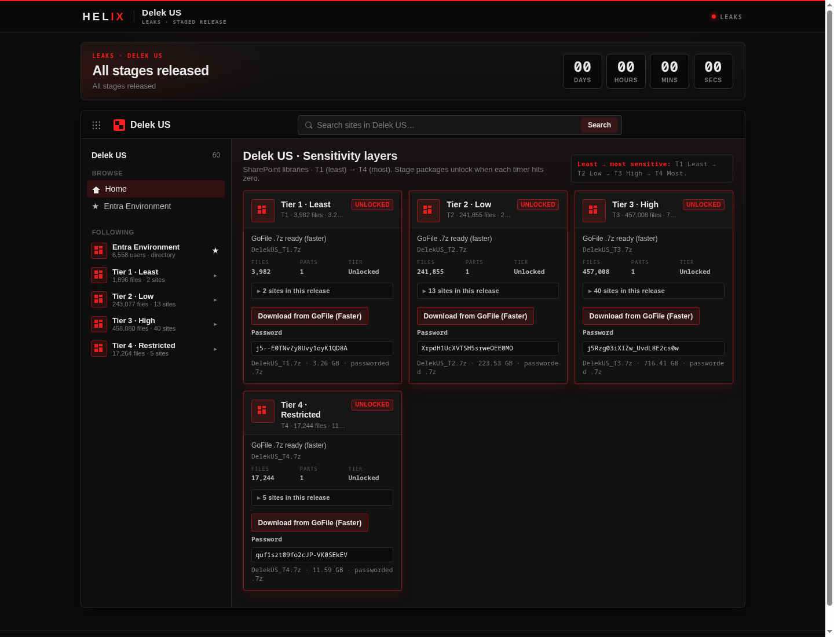
Task: Click the Tier 4 · Restricted card header icon
Action: click(x=263, y=411)
